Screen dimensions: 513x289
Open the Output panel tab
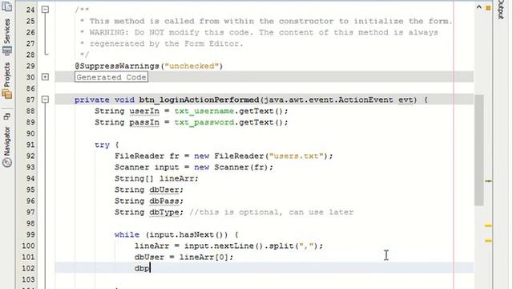pos(501,10)
